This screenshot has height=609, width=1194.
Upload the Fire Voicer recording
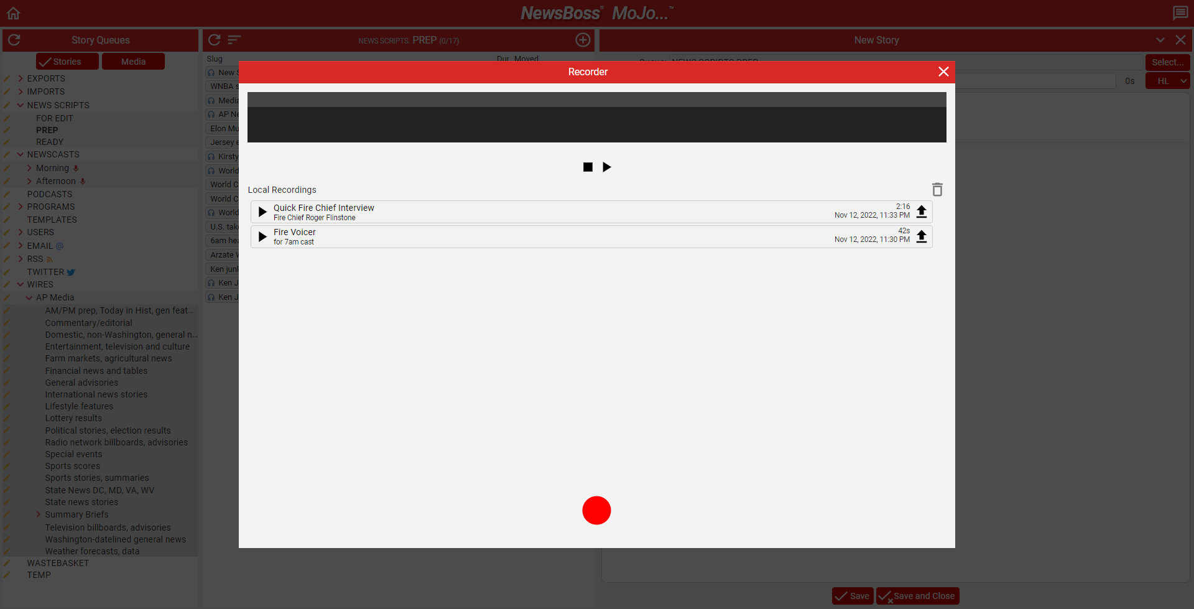pos(922,236)
